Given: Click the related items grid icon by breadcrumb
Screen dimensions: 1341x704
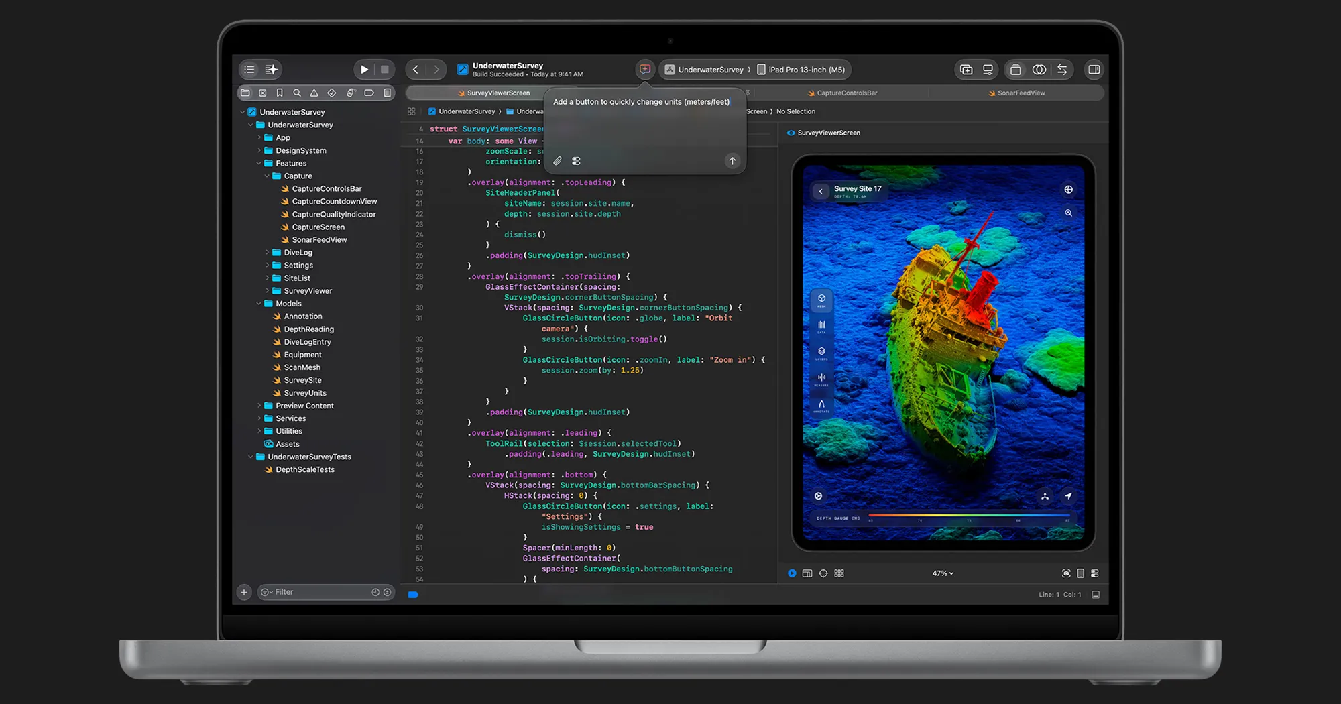Looking at the screenshot, I should [412, 112].
